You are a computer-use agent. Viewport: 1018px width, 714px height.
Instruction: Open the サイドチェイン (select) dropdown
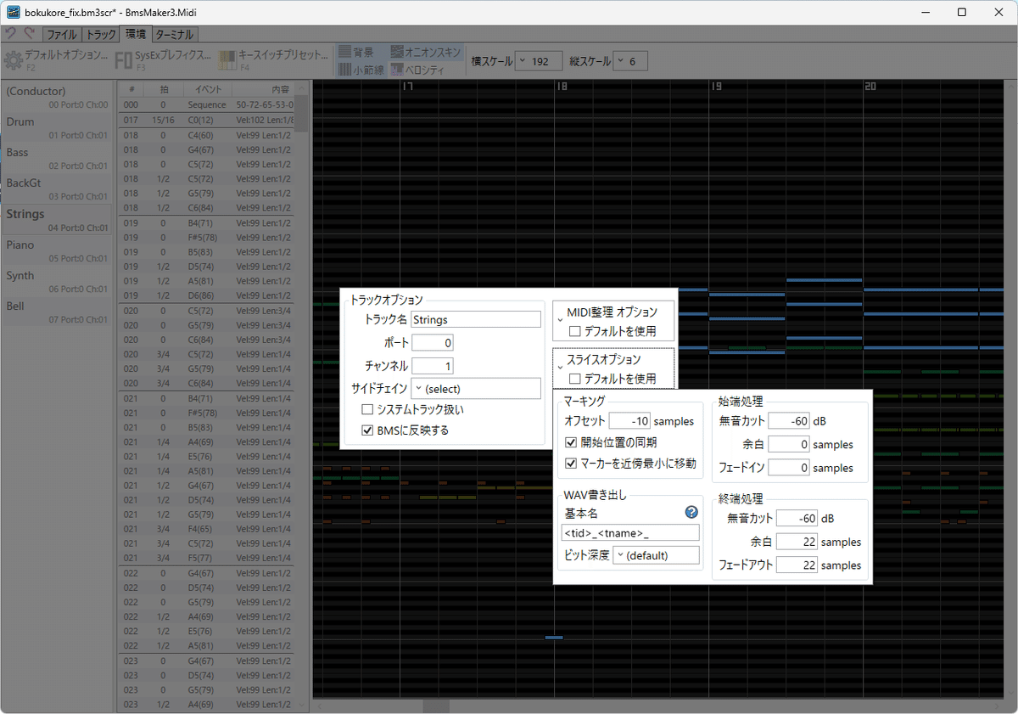click(476, 389)
